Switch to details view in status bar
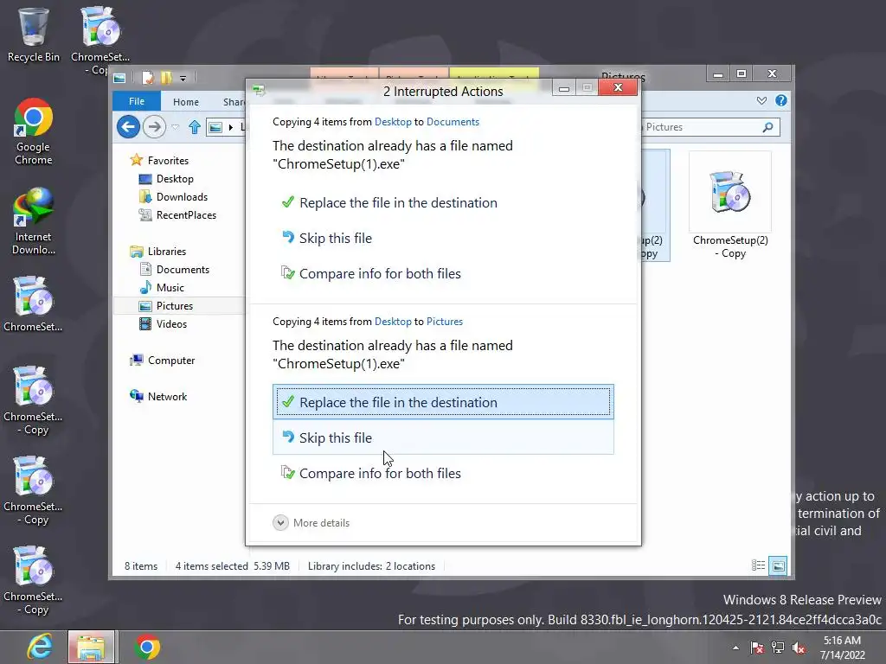 pos(758,565)
